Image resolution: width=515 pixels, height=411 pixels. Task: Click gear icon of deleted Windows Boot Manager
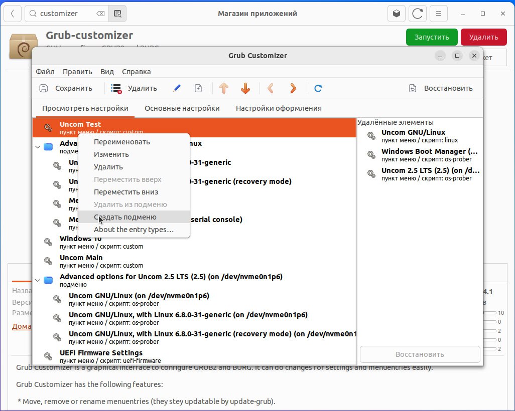coord(371,155)
